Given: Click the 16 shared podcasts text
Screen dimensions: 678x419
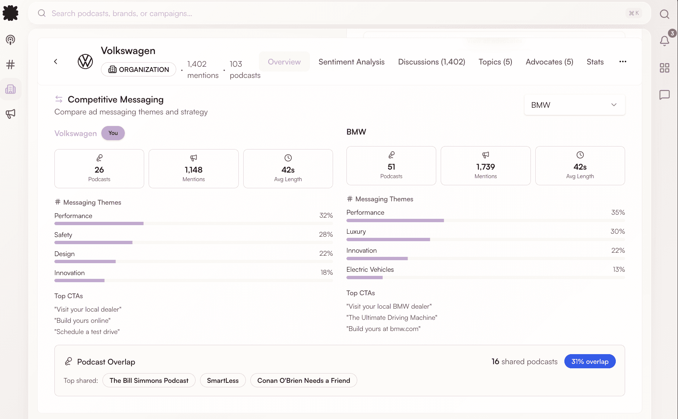Looking at the screenshot, I should pyautogui.click(x=525, y=362).
